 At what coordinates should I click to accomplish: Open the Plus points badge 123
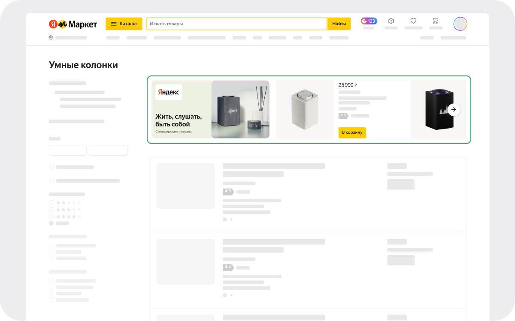coord(369,21)
